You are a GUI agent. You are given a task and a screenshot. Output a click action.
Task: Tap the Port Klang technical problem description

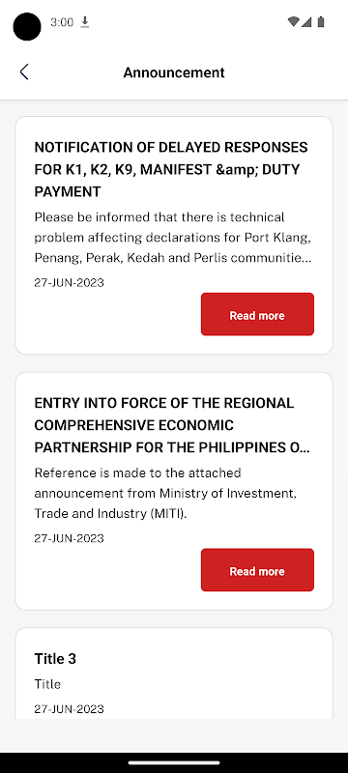pyautogui.click(x=172, y=238)
